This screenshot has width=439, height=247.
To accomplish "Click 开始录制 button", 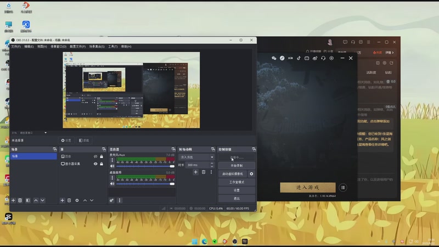I will [237, 166].
